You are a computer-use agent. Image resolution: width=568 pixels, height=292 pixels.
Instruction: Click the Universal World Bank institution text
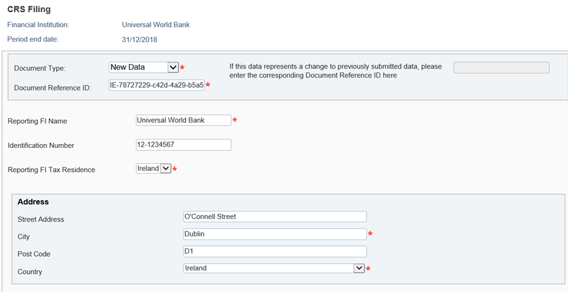click(156, 25)
